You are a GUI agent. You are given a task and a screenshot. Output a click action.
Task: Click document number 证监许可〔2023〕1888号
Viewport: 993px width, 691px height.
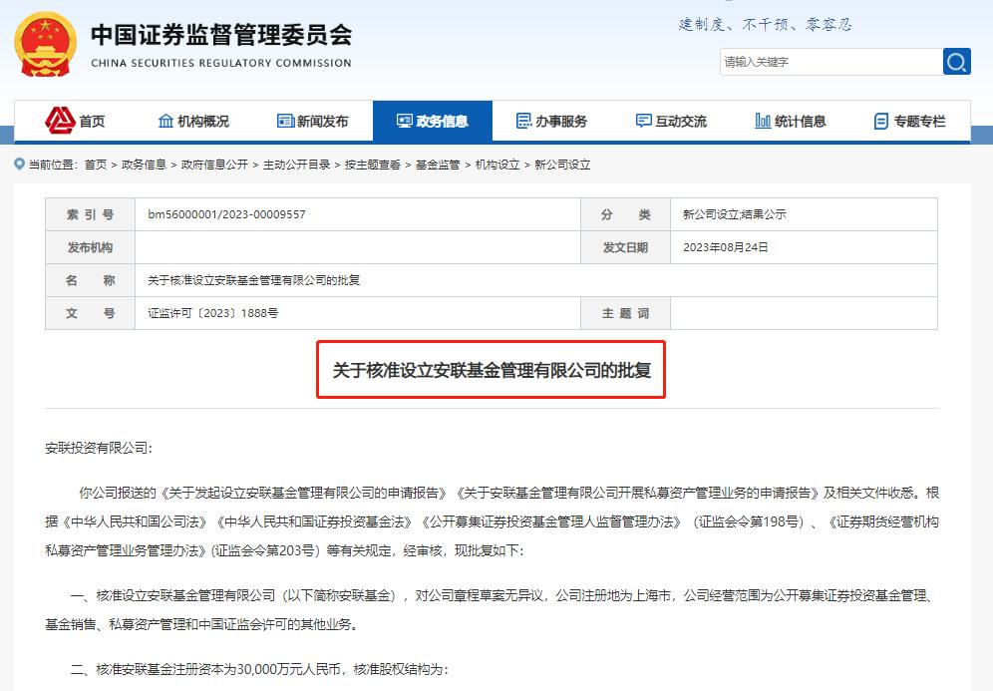click(212, 313)
